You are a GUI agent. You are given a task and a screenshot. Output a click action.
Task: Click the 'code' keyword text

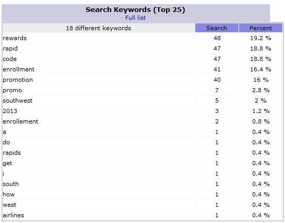pos(9,59)
